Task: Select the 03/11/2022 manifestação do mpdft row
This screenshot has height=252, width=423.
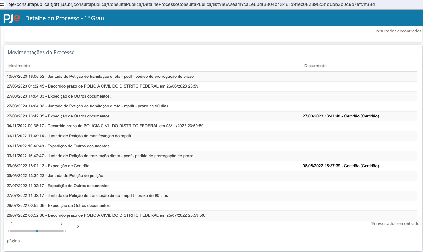Action: pyautogui.click(x=69, y=136)
